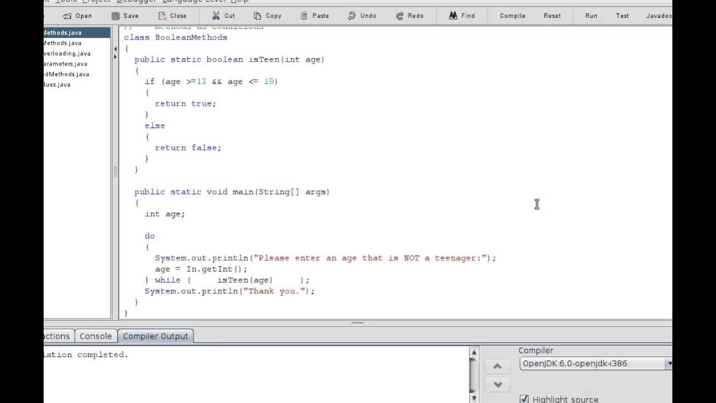Click the 'else' keyword line
This screenshot has width=716, height=403.
point(155,126)
